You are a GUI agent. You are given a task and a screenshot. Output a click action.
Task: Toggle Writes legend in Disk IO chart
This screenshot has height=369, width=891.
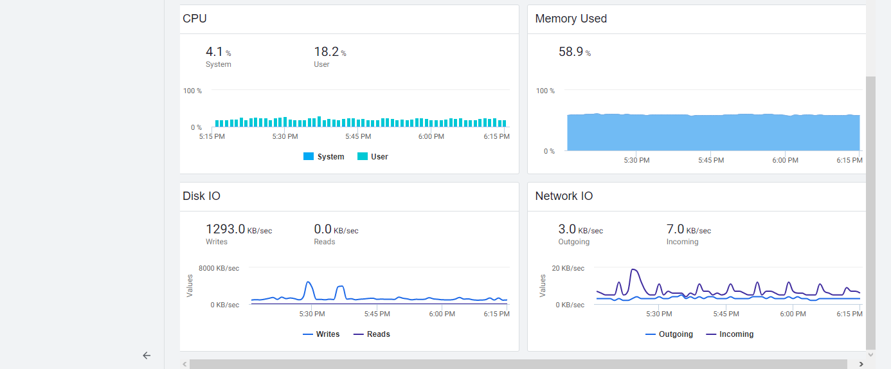point(321,334)
